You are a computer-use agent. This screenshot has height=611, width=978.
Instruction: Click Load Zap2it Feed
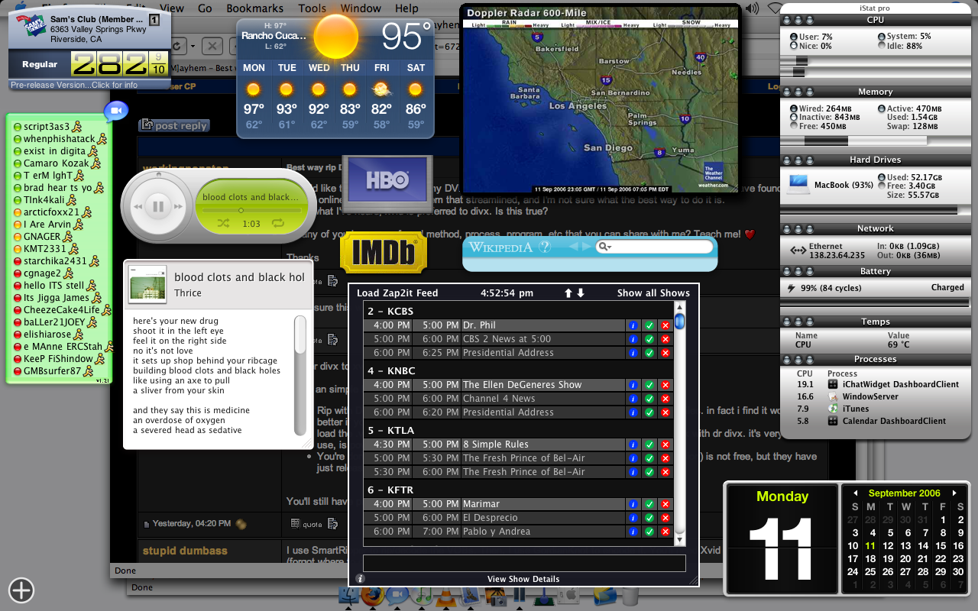click(397, 293)
